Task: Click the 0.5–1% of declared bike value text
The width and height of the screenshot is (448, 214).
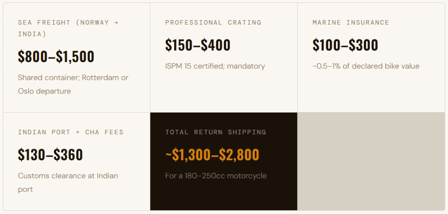Action: pos(366,66)
